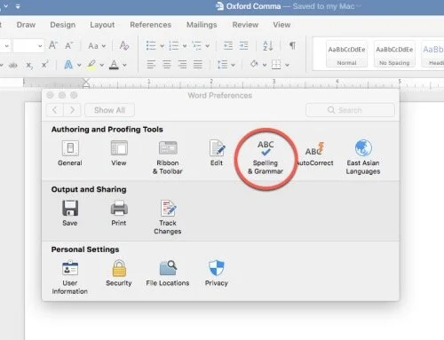This screenshot has height=340, width=444.
Task: Expand the multilevel list options arrow
Action: [x=208, y=46]
